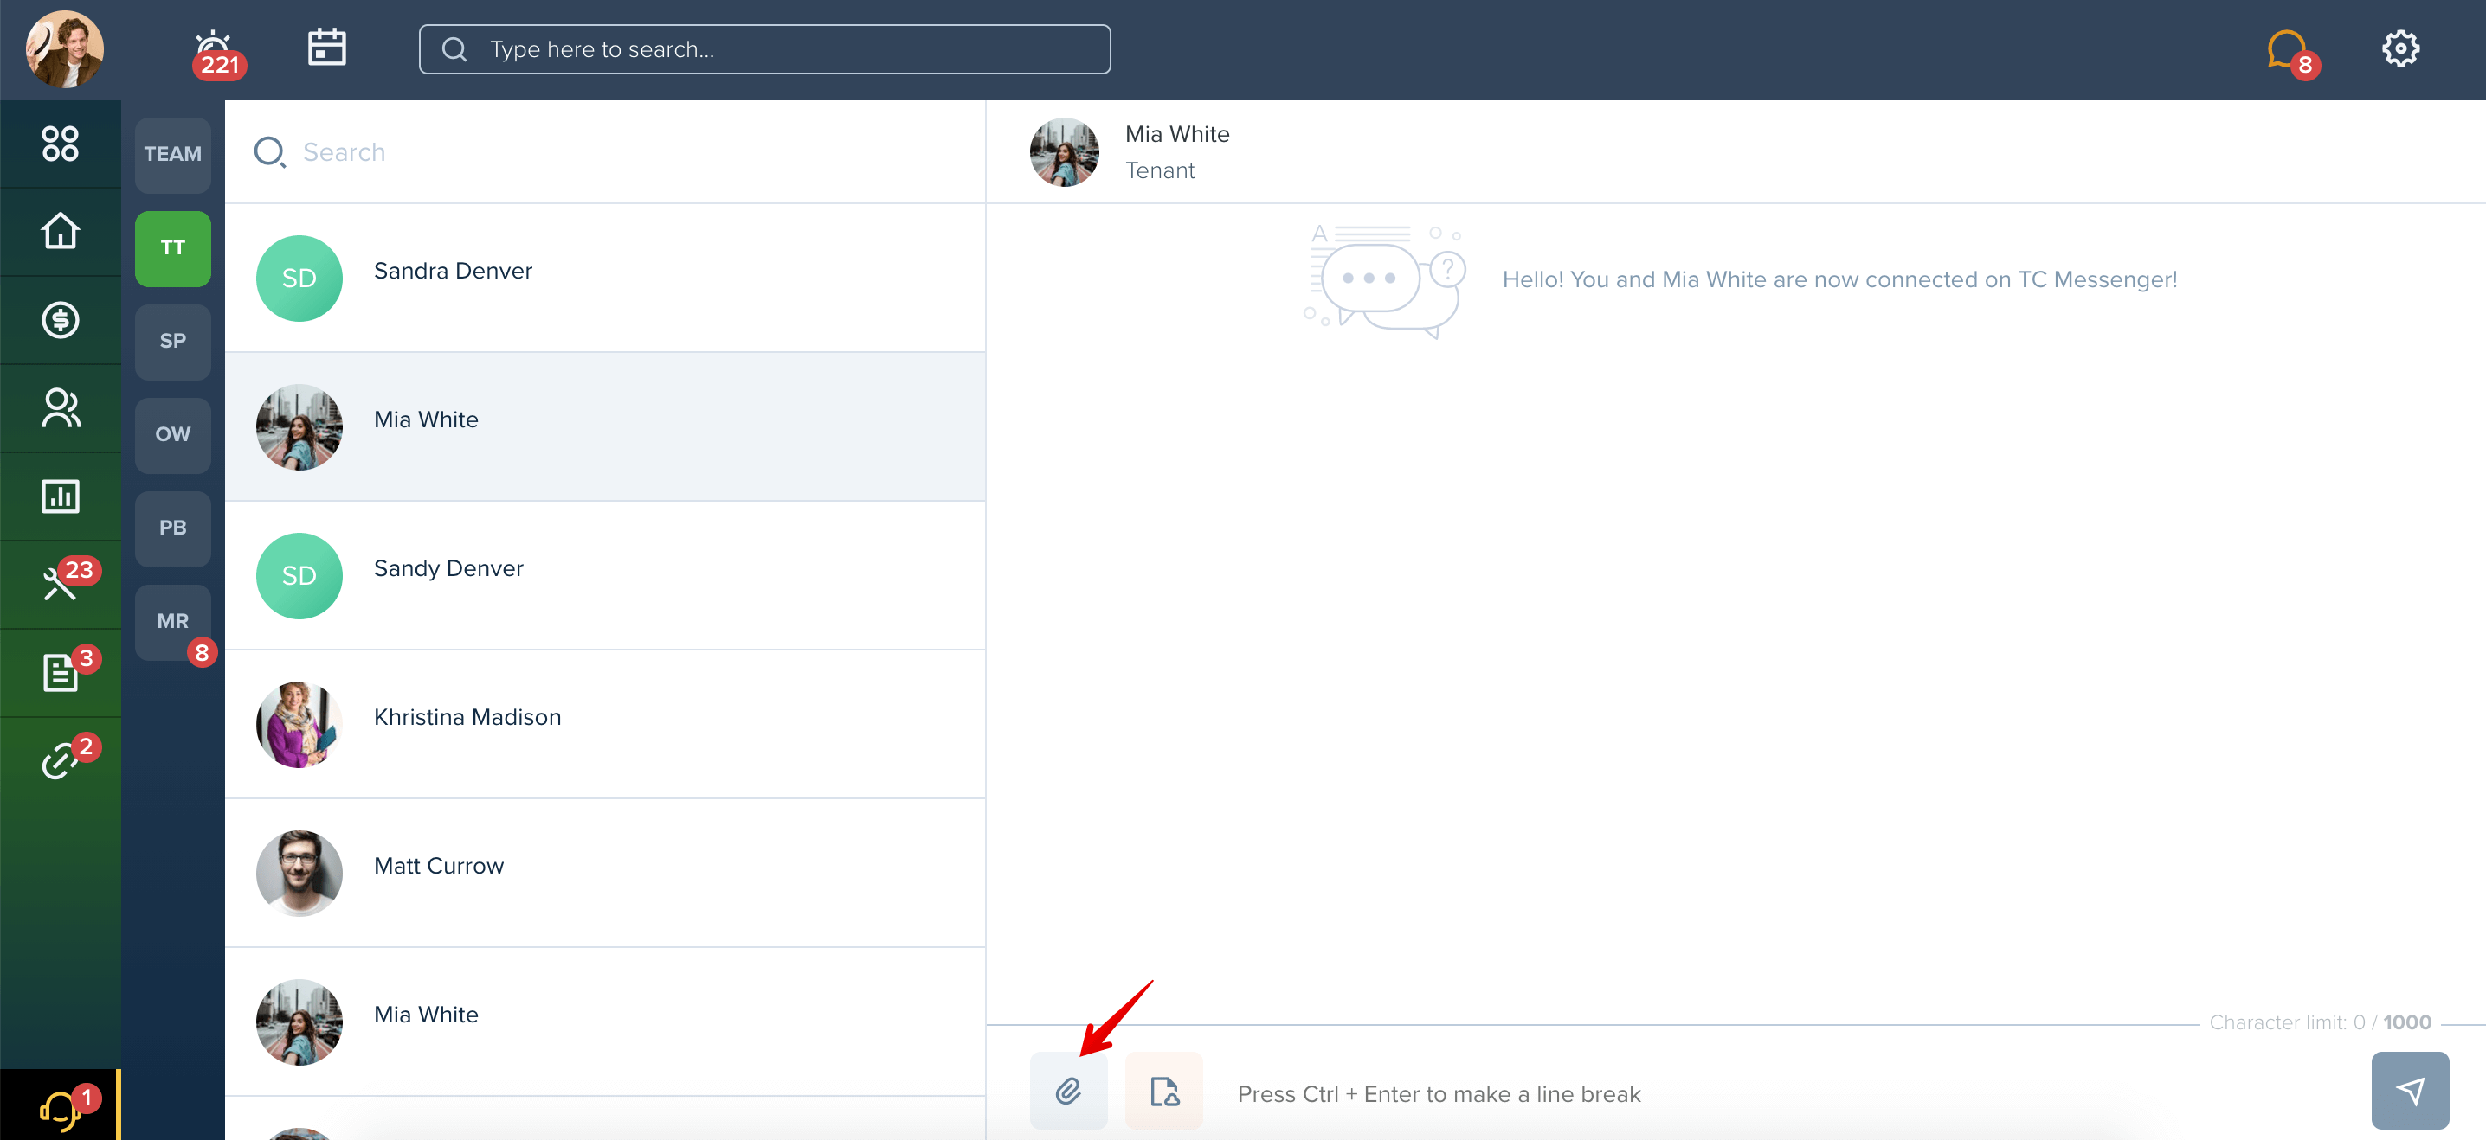The image size is (2486, 1140).
Task: Click the message text input field
Action: tap(1786, 1093)
